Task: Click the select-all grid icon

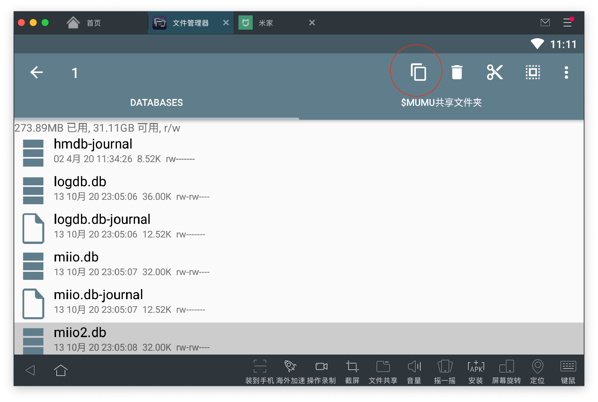Action: 532,72
